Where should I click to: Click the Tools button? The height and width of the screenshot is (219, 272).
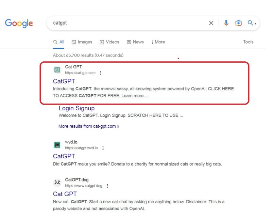tap(248, 42)
